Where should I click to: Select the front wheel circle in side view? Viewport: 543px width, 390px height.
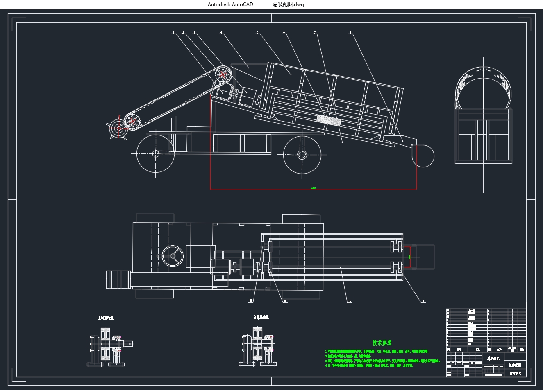click(155, 154)
